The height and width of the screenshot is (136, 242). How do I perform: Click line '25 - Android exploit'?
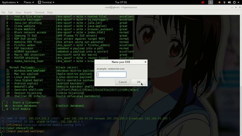click(22, 83)
